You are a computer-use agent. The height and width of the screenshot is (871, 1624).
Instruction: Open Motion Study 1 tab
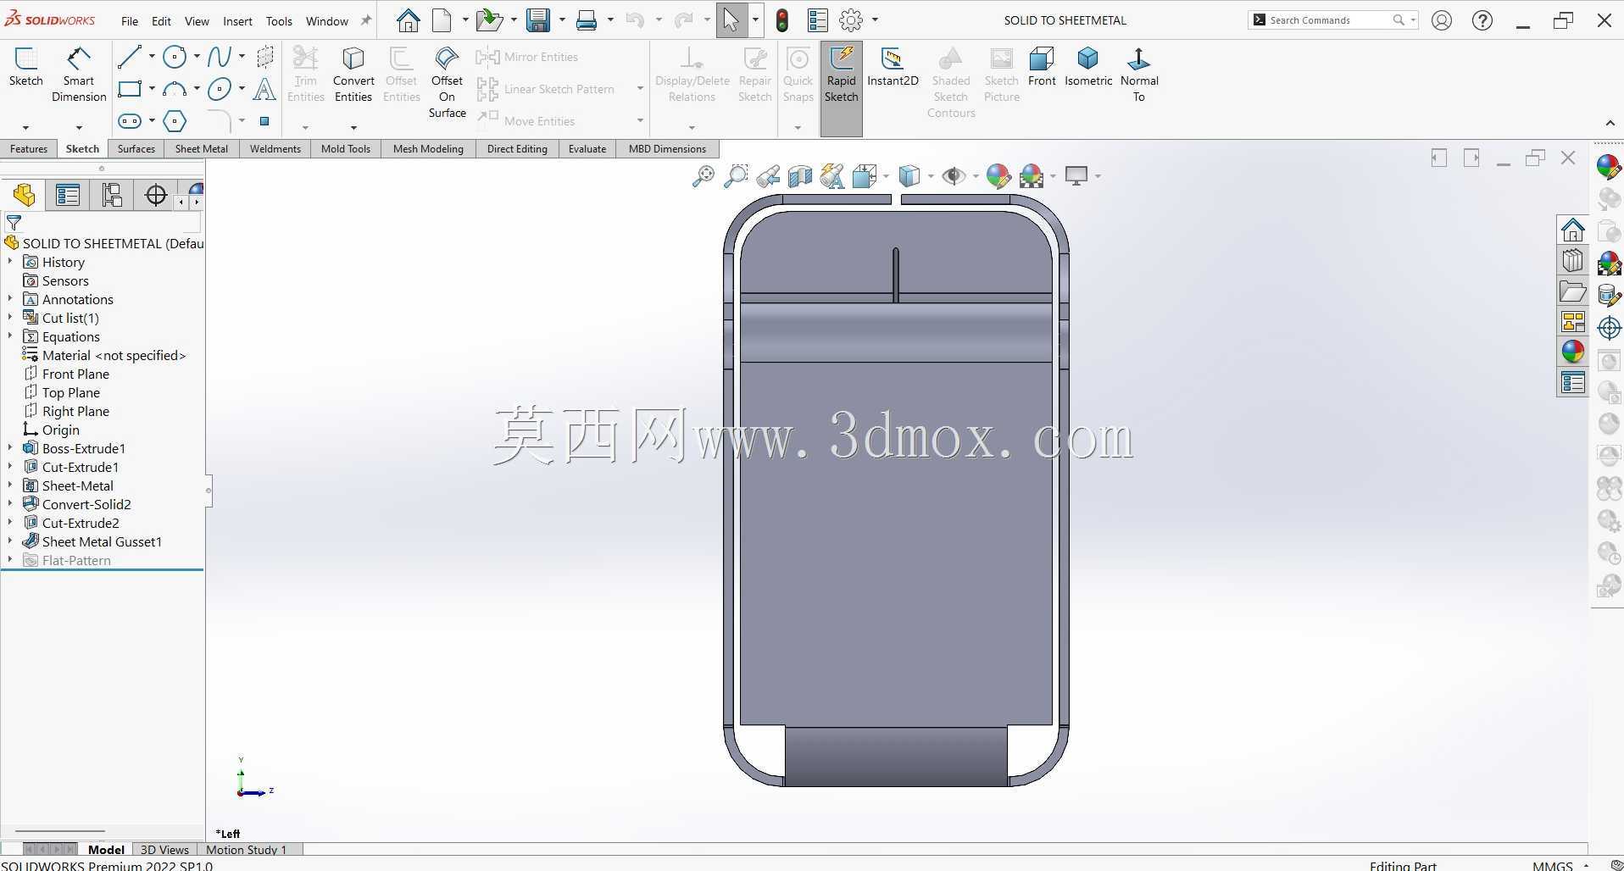pyautogui.click(x=247, y=849)
